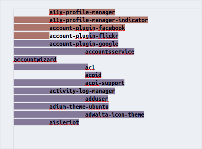Click blank space right of accountwizard
This screenshot has height=149, width=202.
pos(129,59)
